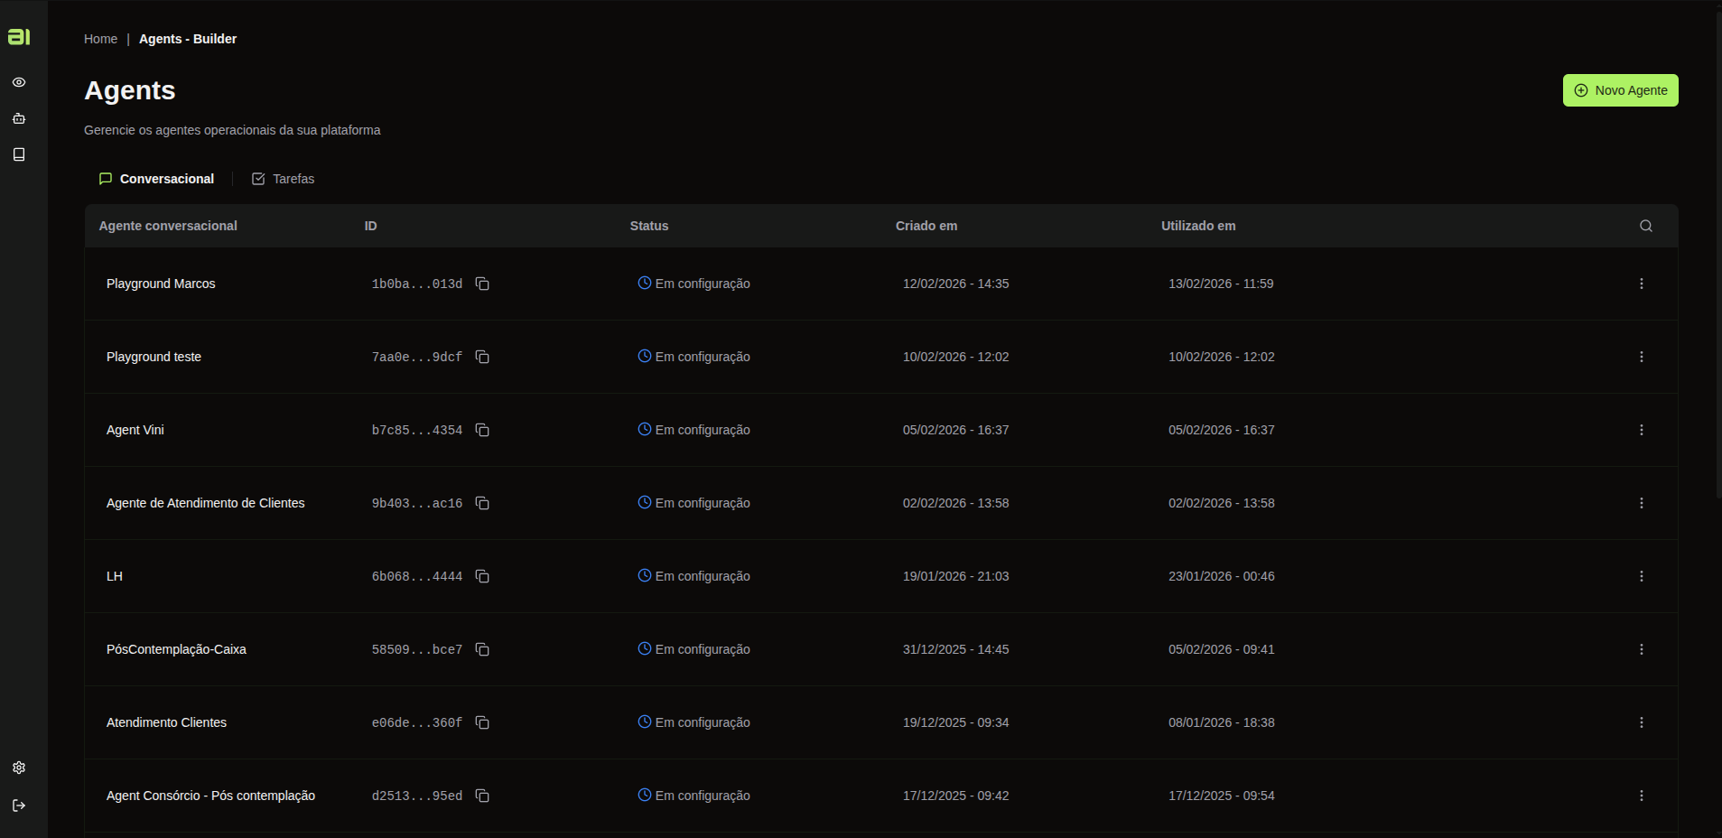Expand row actions for Atendimento Clientes
1722x838 pixels.
click(1641, 722)
